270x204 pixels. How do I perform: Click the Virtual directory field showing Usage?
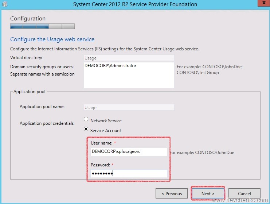coord(129,58)
